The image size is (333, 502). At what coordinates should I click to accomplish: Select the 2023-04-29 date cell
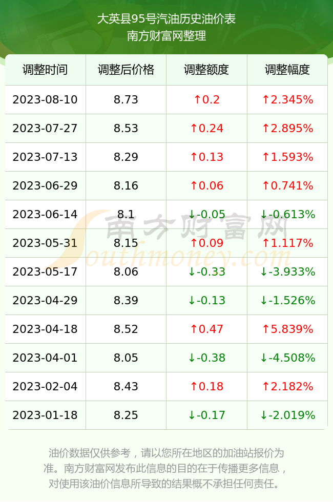(x=45, y=300)
